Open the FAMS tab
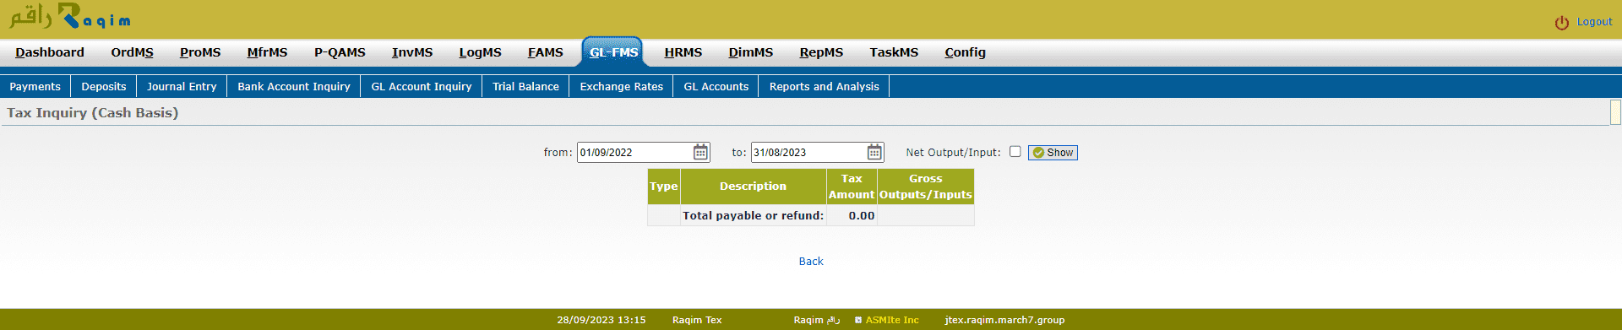 (x=545, y=52)
